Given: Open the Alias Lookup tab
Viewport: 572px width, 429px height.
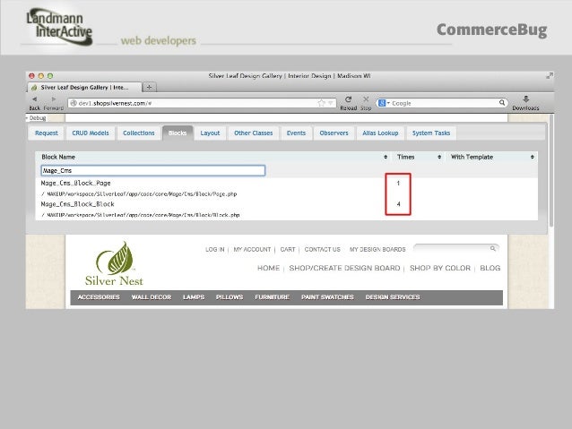Looking at the screenshot, I should click(x=380, y=133).
